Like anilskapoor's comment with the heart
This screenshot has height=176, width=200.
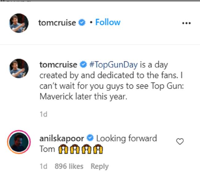180,141
